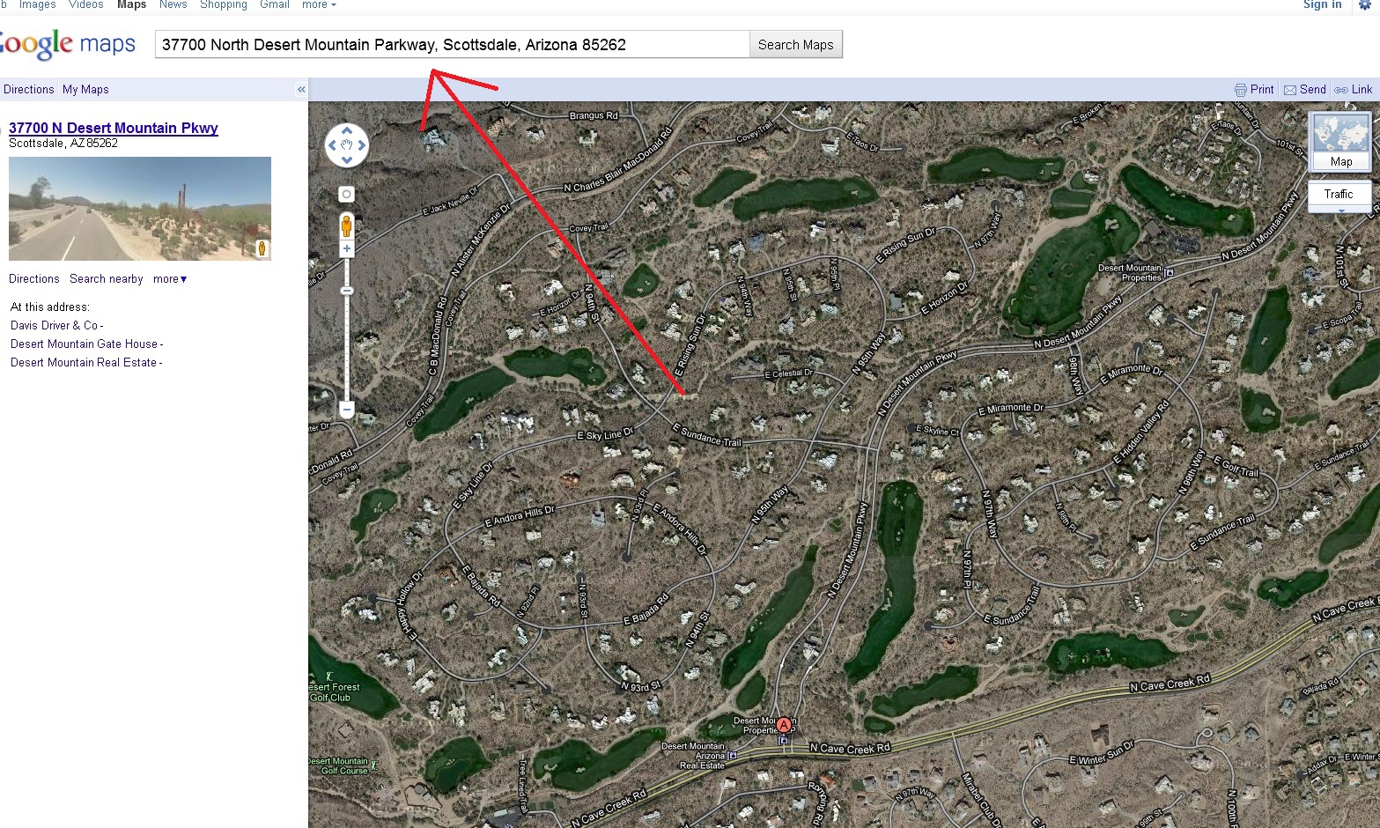Click the Print link text
The height and width of the screenshot is (828, 1380).
(x=1262, y=90)
